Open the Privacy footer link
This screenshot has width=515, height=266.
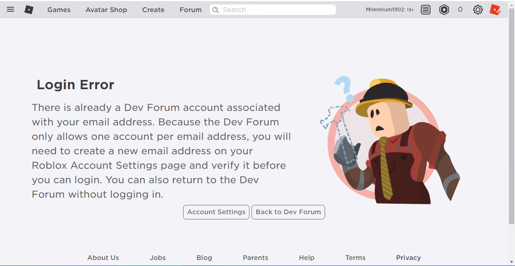point(408,258)
